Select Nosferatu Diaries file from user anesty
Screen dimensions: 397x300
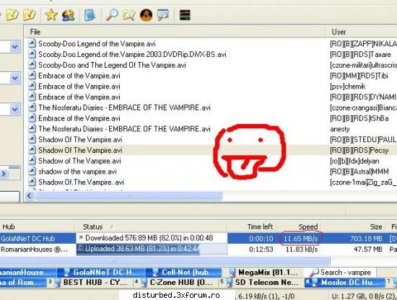click(x=124, y=129)
